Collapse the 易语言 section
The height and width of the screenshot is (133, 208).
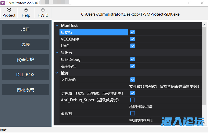57,52
